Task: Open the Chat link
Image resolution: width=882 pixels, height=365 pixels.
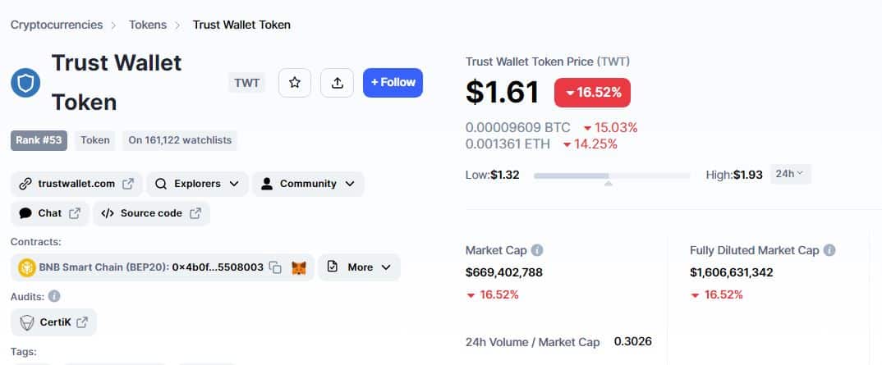Action: [x=49, y=213]
